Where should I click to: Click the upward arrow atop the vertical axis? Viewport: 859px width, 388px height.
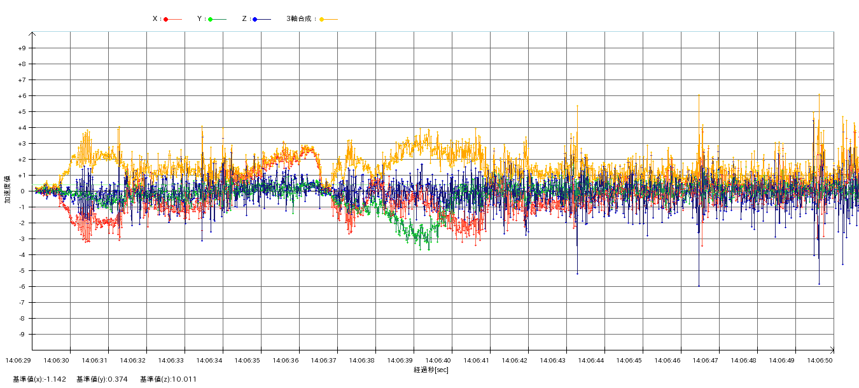click(x=32, y=34)
